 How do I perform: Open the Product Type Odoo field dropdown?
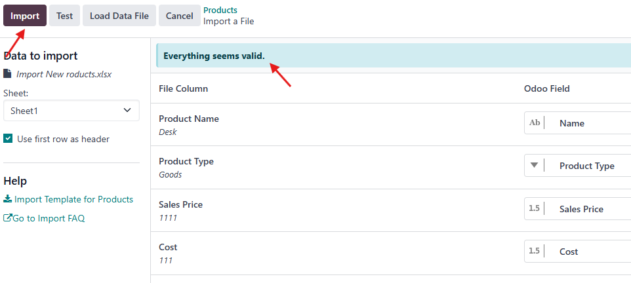click(x=590, y=166)
